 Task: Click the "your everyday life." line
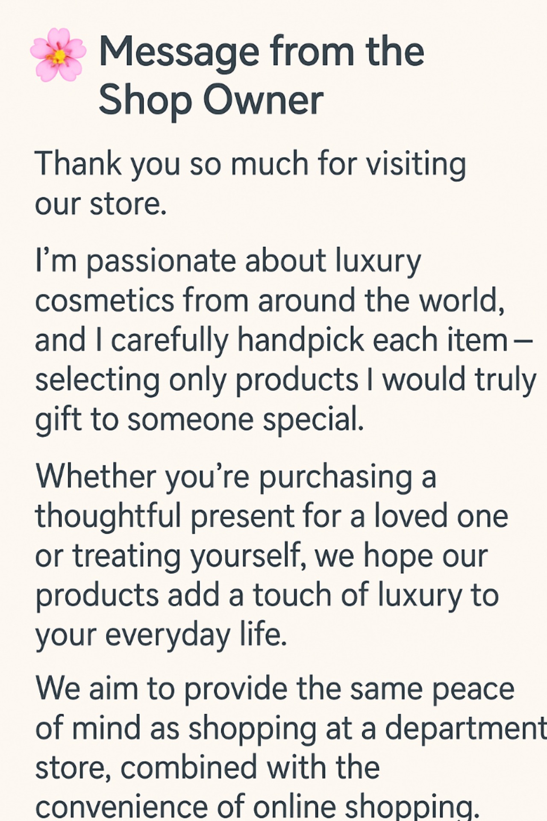point(161,635)
